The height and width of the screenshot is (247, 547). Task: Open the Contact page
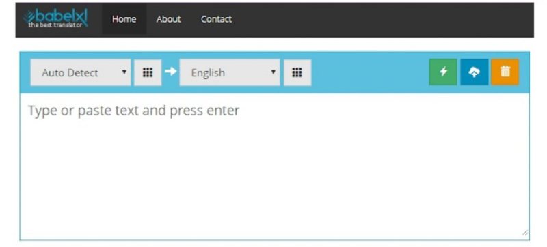216,19
